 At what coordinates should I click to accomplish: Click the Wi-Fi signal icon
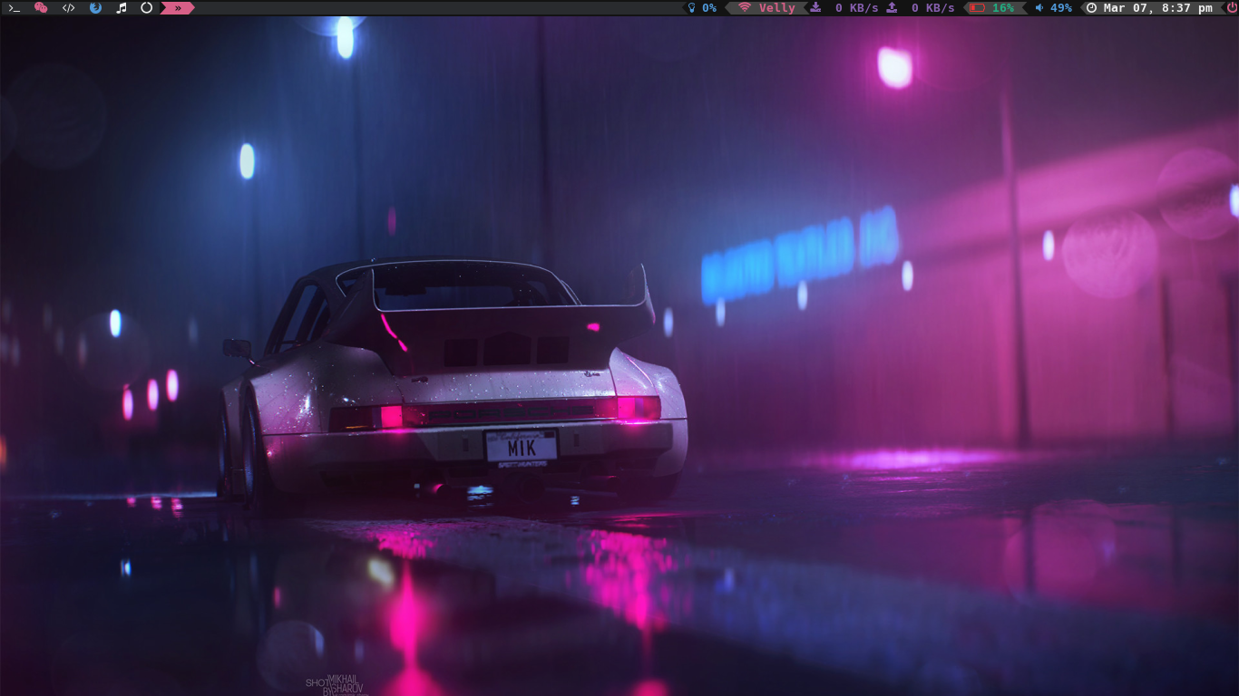[745, 8]
